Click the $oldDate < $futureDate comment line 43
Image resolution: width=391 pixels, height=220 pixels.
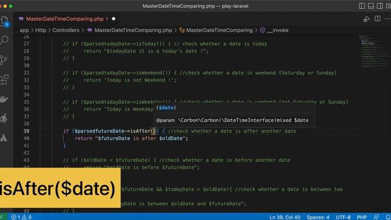[x=177, y=160]
